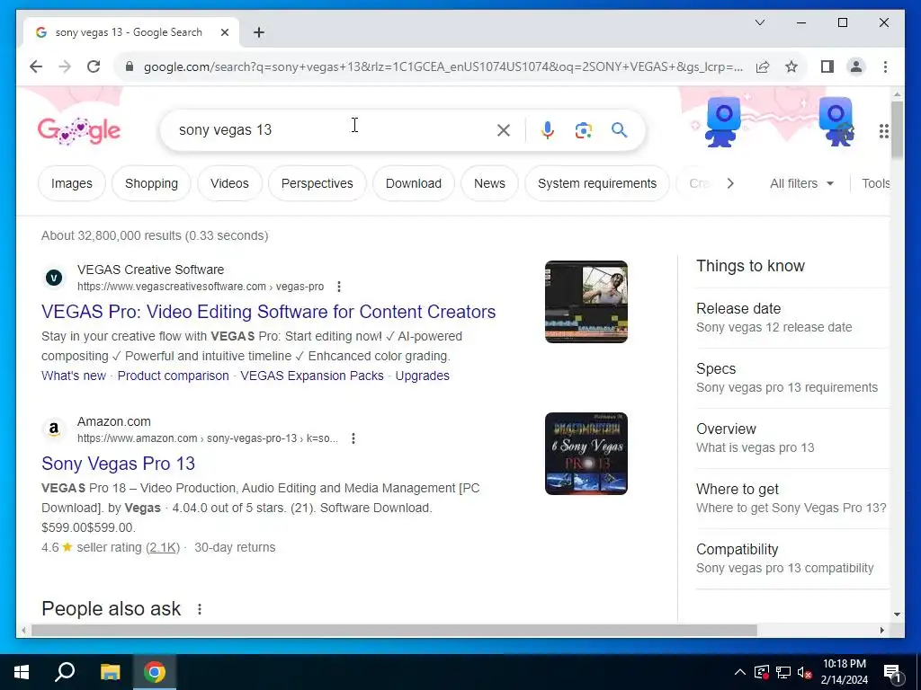
Task: Expand the All filters dropdown
Action: click(801, 183)
